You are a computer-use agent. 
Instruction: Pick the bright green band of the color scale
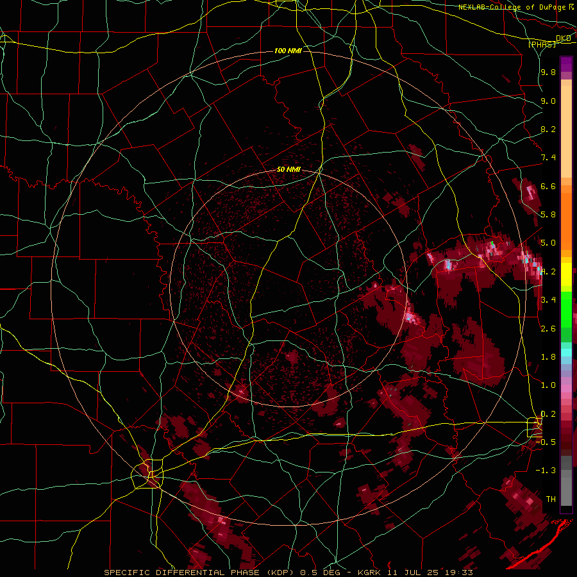[566, 309]
